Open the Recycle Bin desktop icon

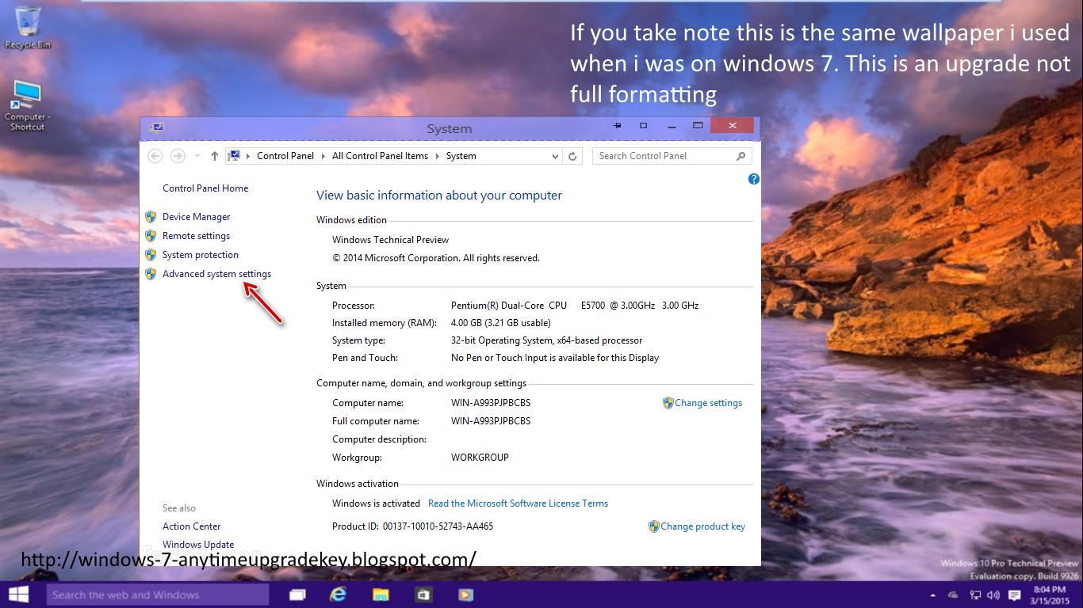[x=27, y=26]
